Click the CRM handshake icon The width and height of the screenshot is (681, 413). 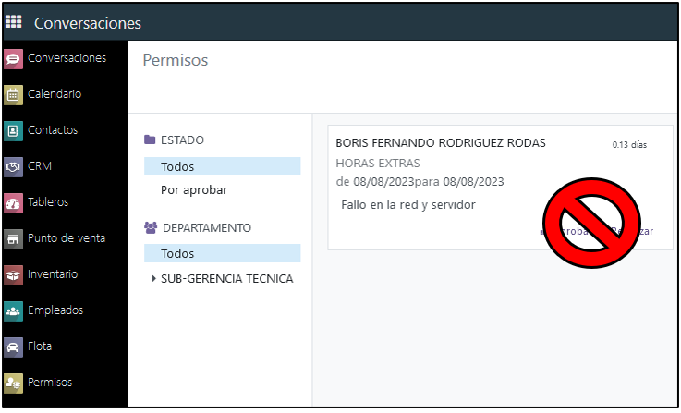coord(13,166)
